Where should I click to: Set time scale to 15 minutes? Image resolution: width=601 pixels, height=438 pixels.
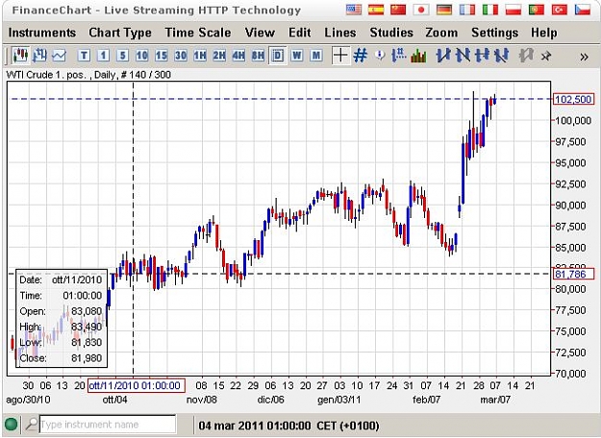tap(162, 56)
